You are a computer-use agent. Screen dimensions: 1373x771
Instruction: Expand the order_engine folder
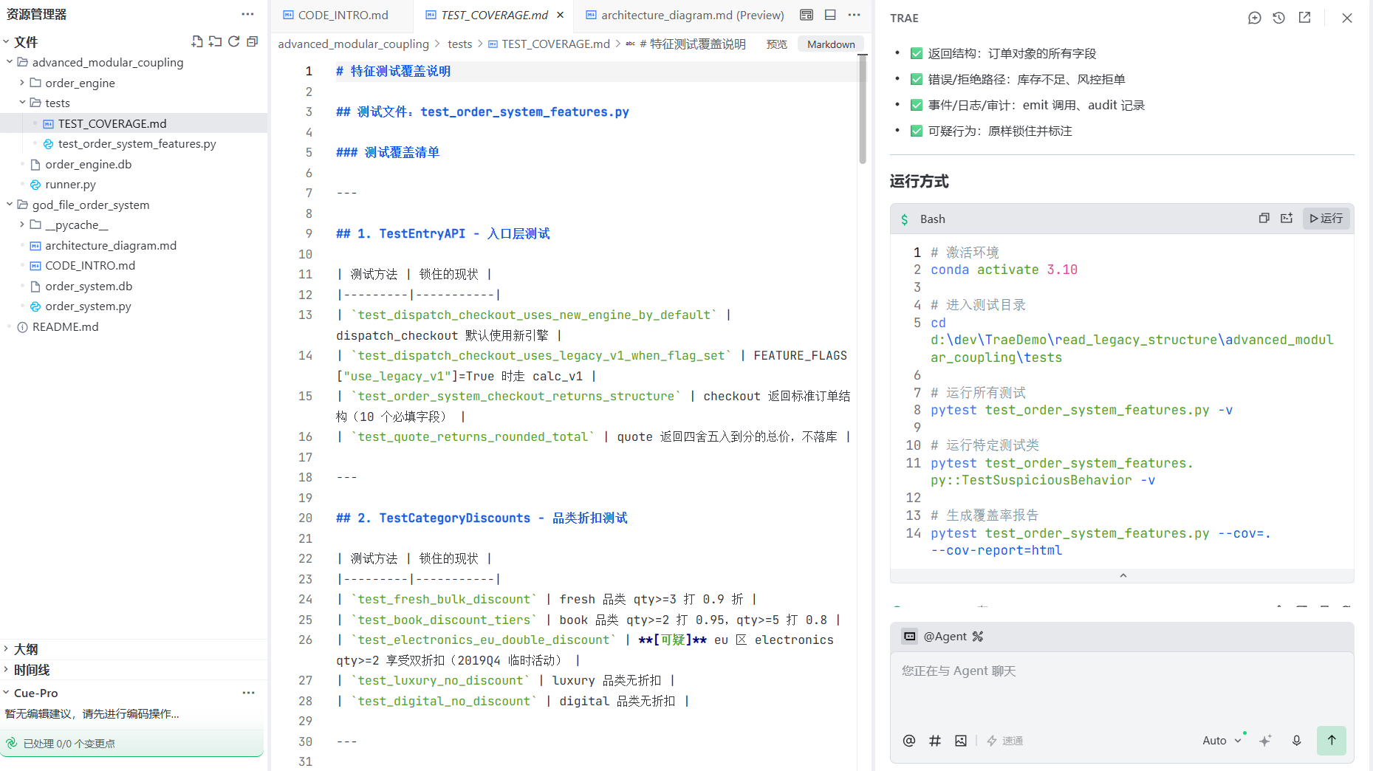tap(22, 83)
